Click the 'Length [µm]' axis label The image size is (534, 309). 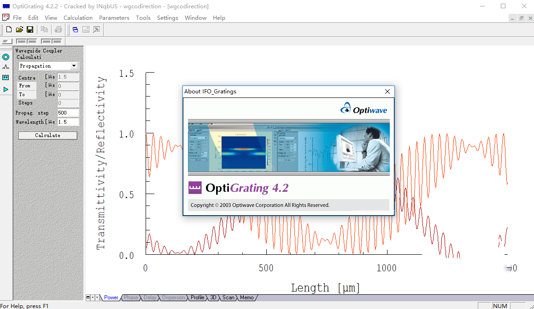pyautogui.click(x=325, y=288)
